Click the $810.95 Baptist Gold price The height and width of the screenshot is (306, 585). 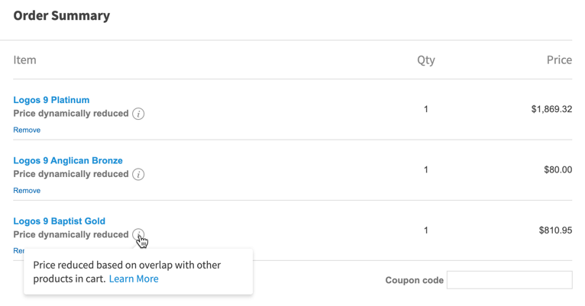tap(555, 230)
